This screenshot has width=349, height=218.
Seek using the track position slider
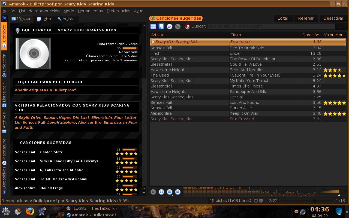pos(307,201)
